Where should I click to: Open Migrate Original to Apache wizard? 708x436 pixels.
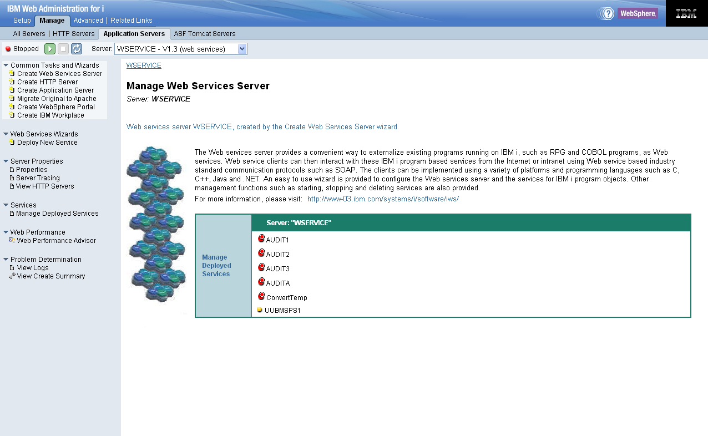(57, 99)
